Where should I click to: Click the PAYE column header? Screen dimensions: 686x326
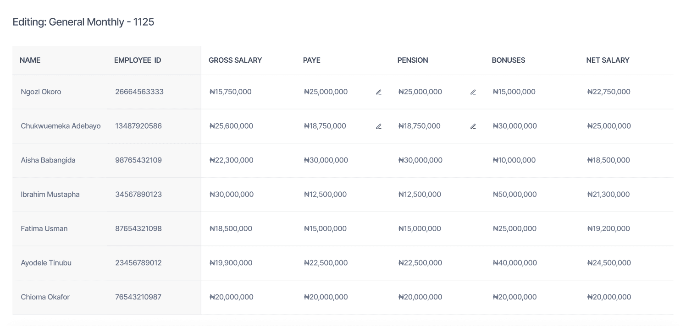[312, 60]
